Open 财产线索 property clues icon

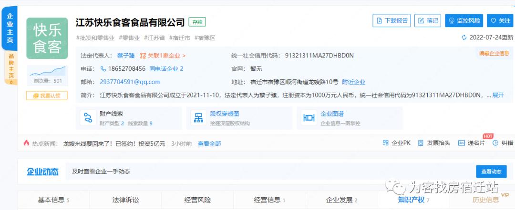[x=88, y=118]
